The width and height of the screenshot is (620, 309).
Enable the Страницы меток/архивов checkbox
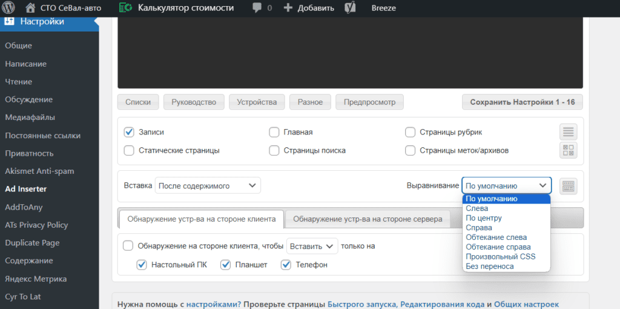(410, 150)
